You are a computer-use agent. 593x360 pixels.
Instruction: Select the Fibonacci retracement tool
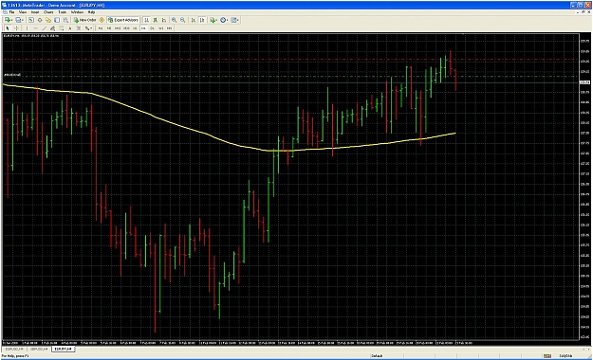coord(61,28)
